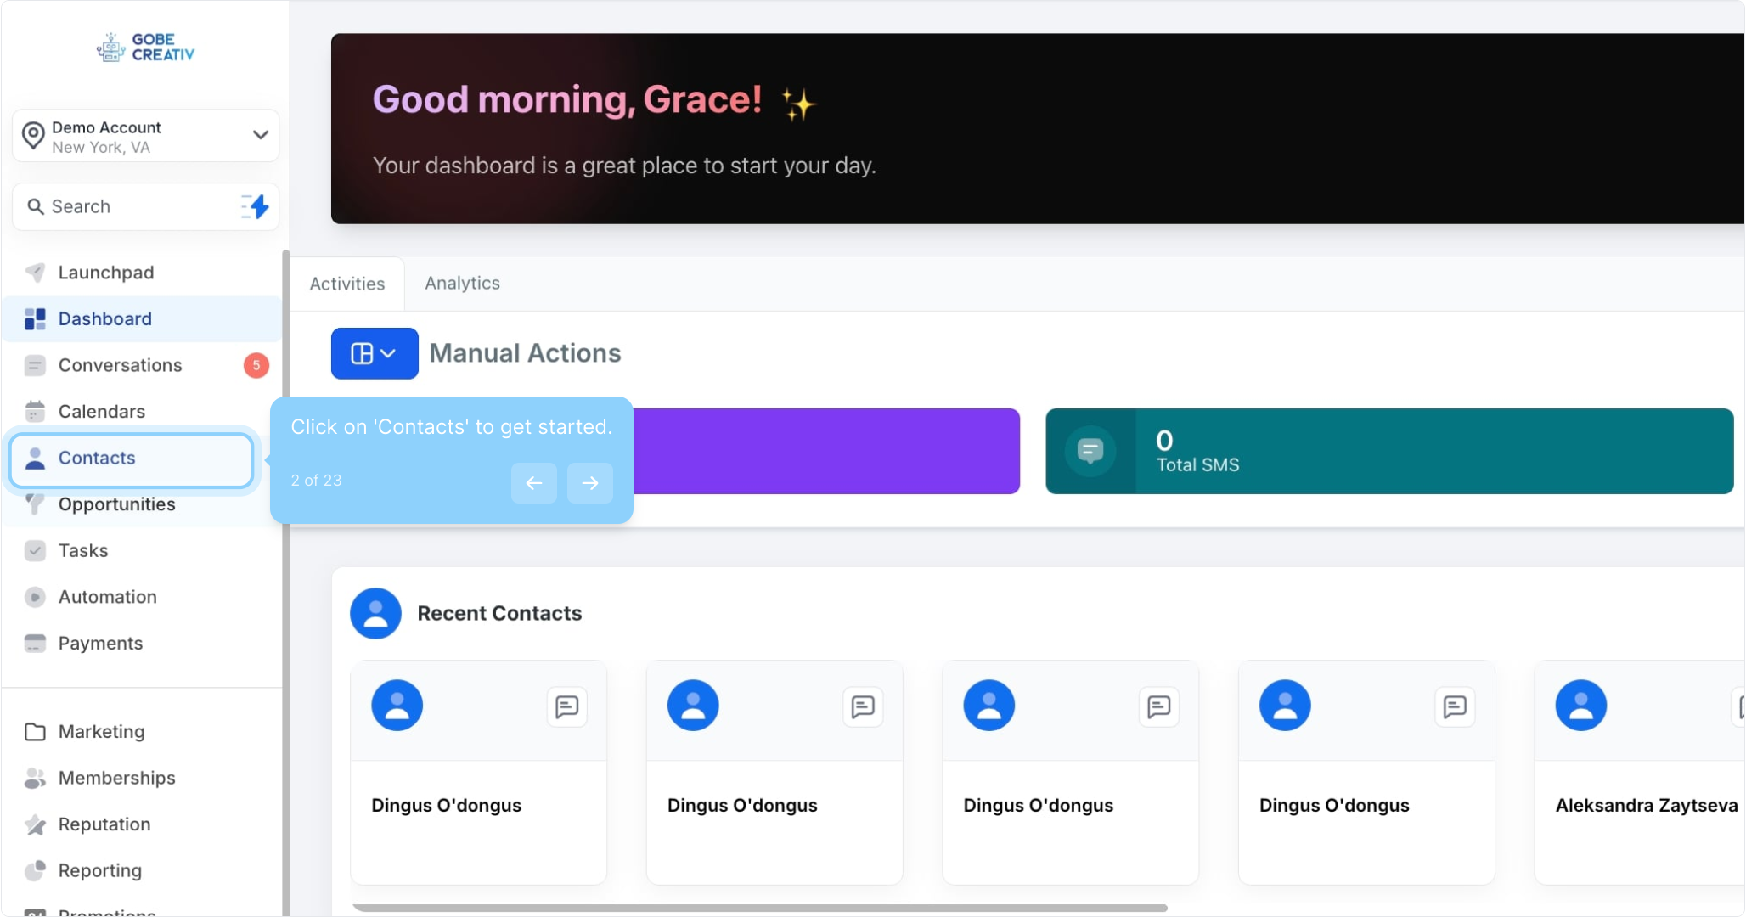The image size is (1746, 917).
Task: Click Aleksandra Zaytseva's avatar icon
Action: tap(1580, 706)
